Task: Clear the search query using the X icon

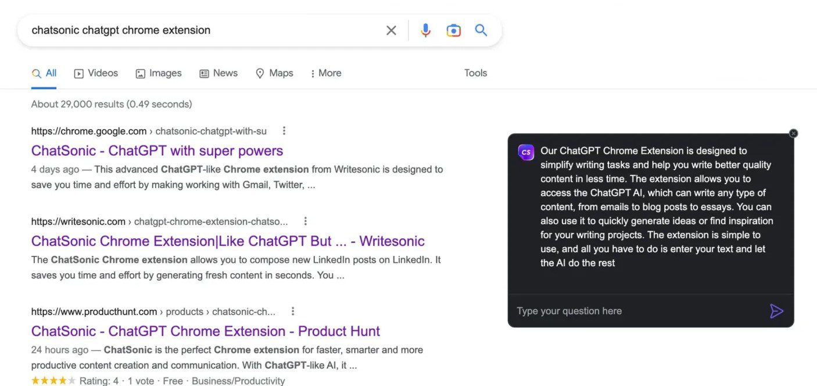Action: pyautogui.click(x=391, y=30)
